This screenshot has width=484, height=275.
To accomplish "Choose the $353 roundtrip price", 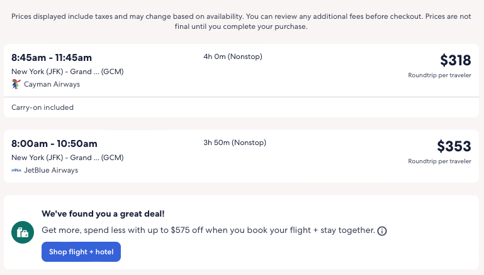I will click(454, 146).
